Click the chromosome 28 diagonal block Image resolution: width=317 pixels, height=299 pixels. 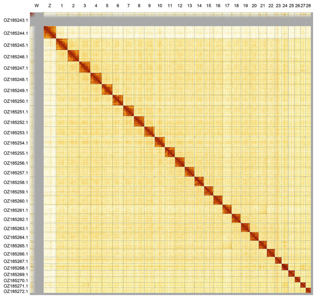pos(308,290)
